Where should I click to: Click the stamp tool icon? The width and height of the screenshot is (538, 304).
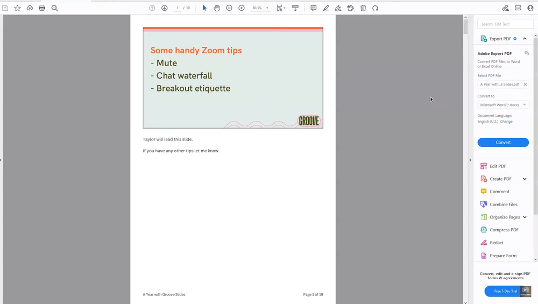point(351,8)
